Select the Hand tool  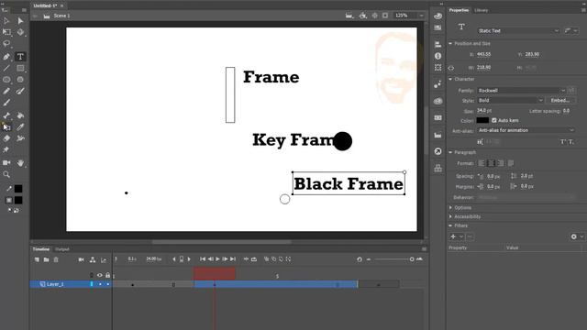20,163
